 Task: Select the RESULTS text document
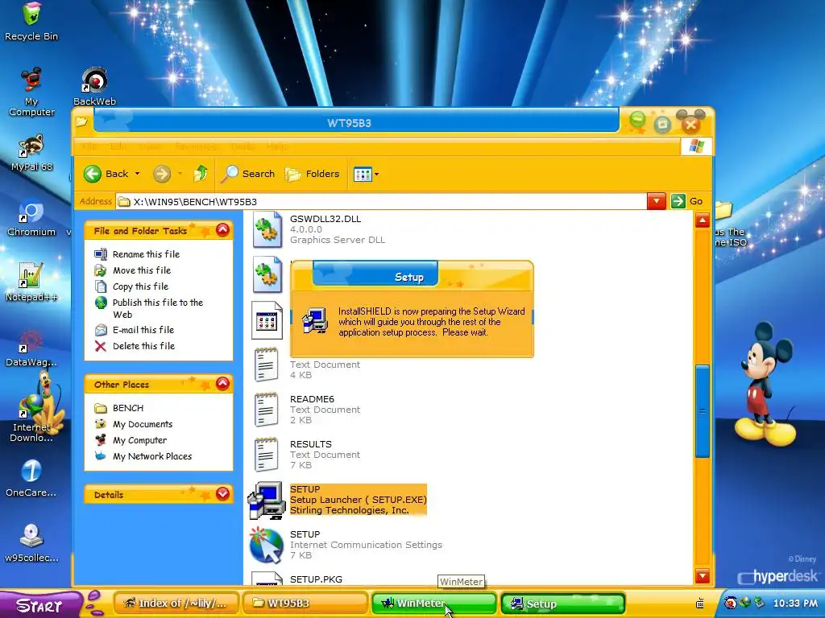325,455
